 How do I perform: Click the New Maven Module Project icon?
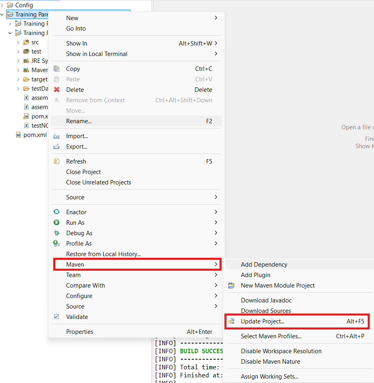point(231,285)
